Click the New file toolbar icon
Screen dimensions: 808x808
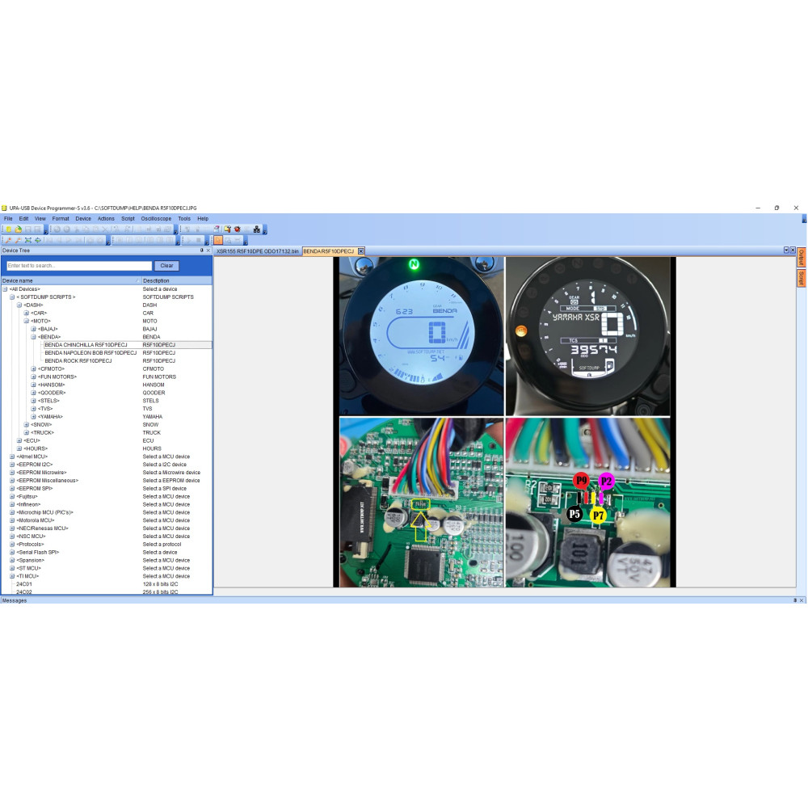(x=9, y=229)
